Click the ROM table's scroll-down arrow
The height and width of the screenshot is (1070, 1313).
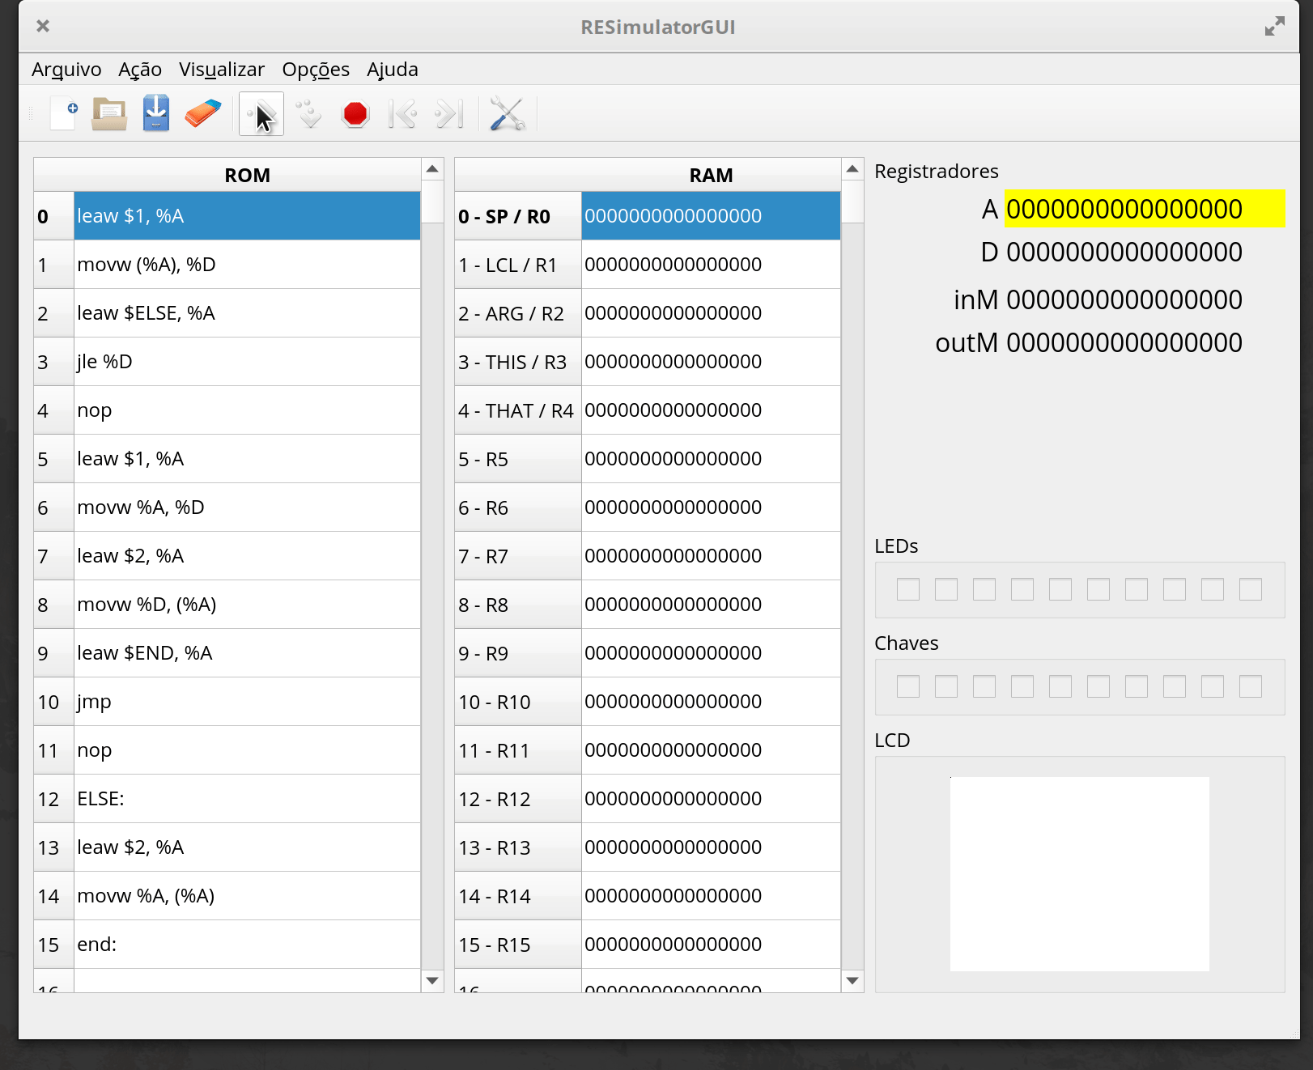(432, 981)
